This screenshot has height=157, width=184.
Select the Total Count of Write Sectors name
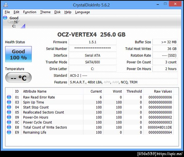point(45,127)
